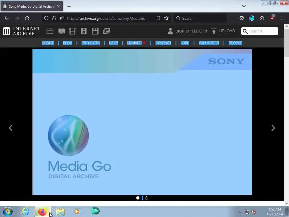
Task: Open Internet Archive Images icon
Action: (106, 31)
